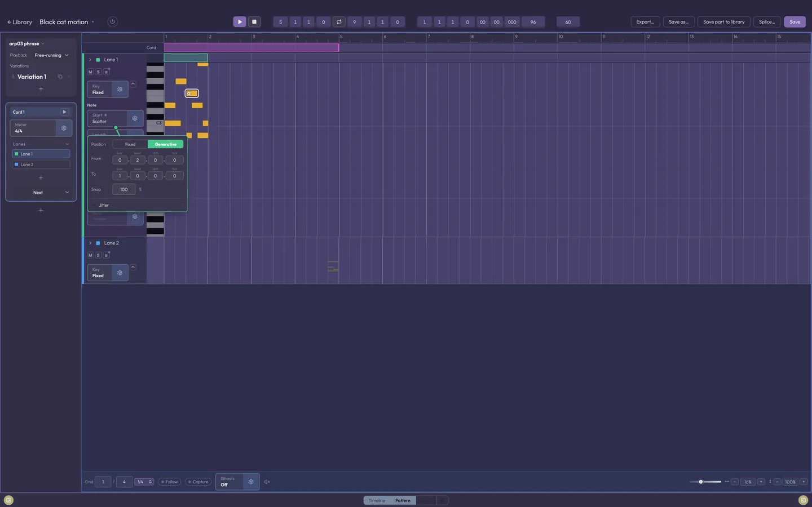Click the purple Save button
Viewport: 812px width, 507px height.
point(795,22)
